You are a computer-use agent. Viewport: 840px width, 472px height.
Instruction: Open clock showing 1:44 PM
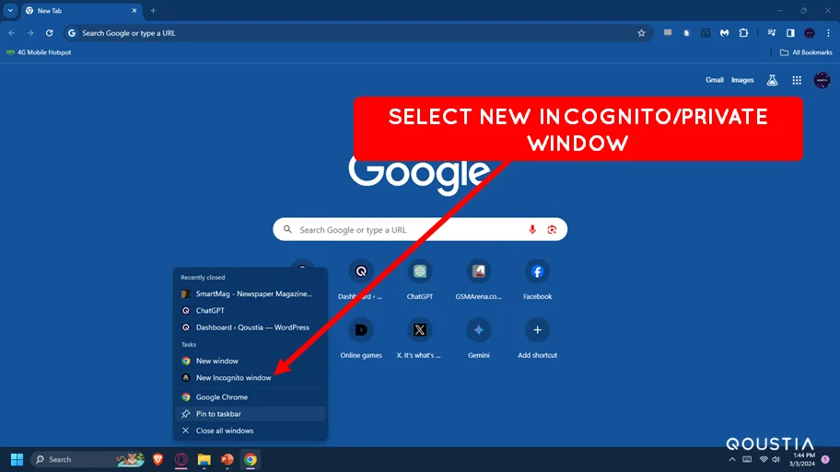802,459
